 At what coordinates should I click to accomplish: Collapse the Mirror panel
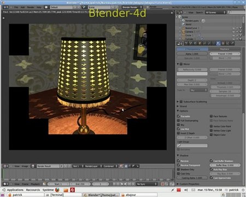coord(178,64)
